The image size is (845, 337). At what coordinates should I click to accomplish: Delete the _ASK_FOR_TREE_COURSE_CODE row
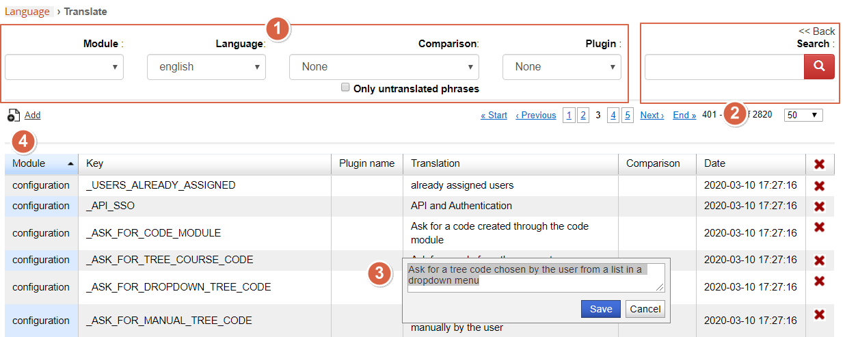pos(819,260)
